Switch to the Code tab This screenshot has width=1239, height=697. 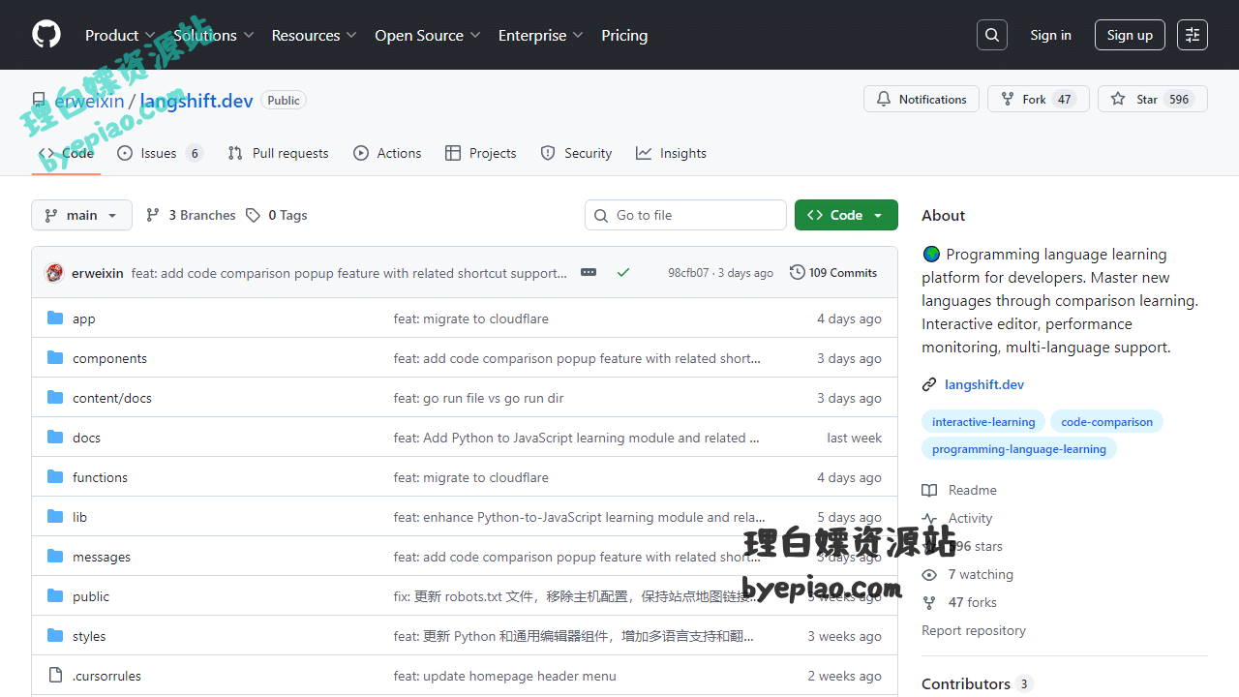66,153
